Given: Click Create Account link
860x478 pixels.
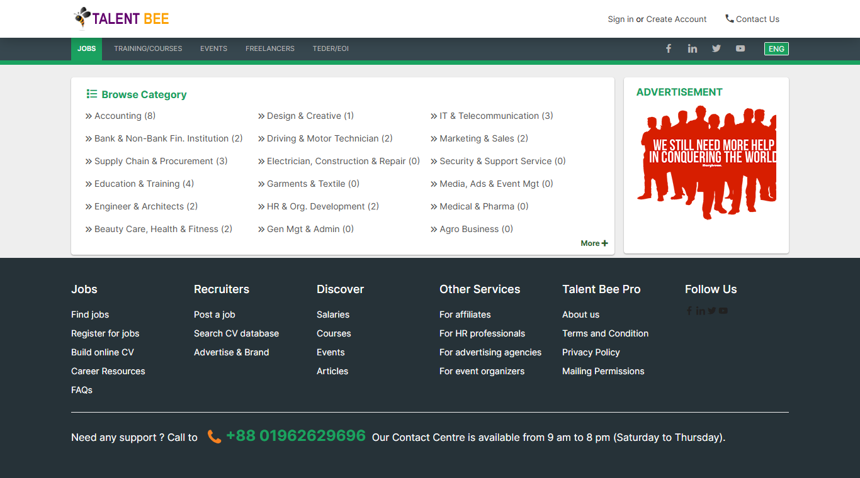Looking at the screenshot, I should (x=676, y=19).
